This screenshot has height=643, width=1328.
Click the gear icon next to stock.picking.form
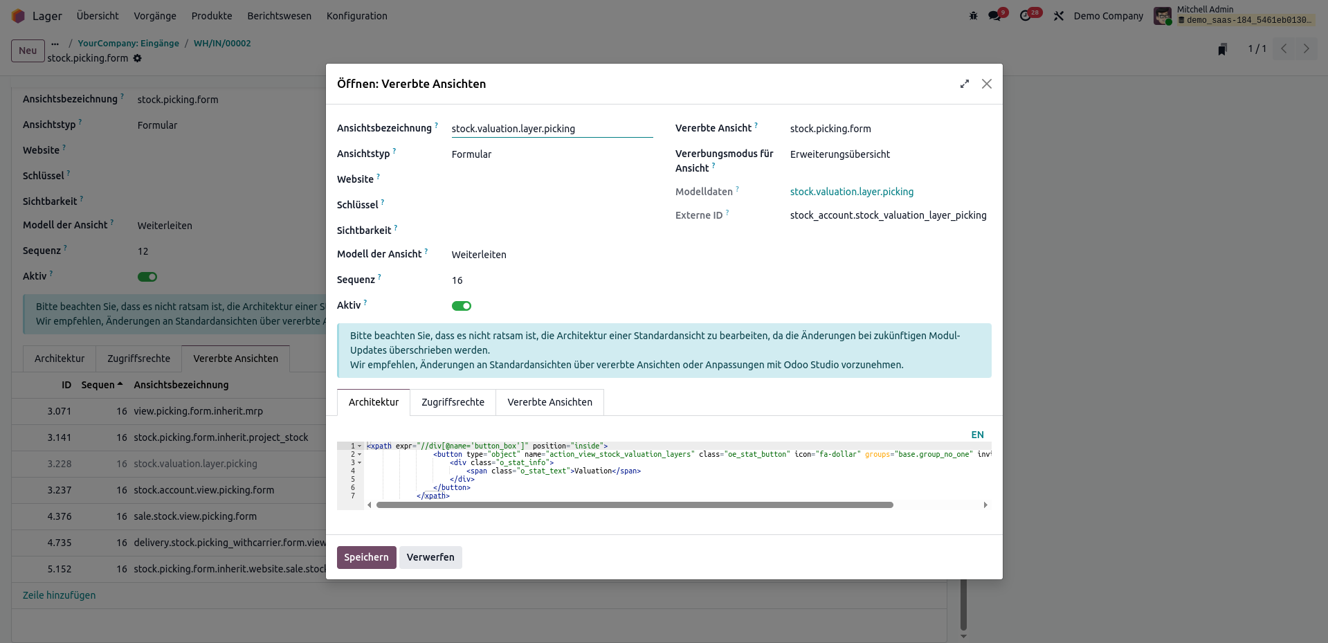click(x=138, y=59)
